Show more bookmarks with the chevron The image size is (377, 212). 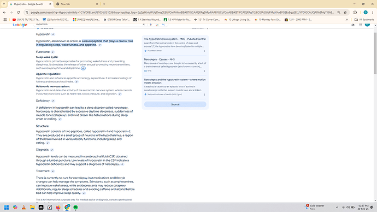[x=347, y=20]
